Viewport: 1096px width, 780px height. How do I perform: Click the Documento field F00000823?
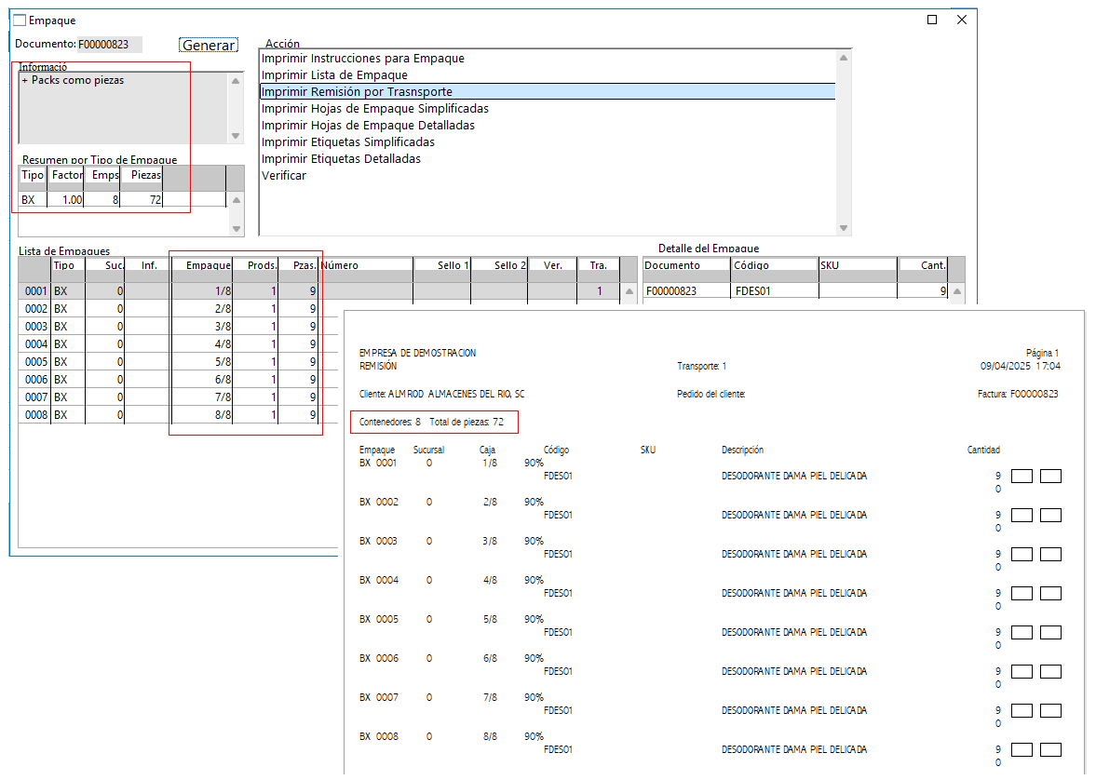pos(109,44)
